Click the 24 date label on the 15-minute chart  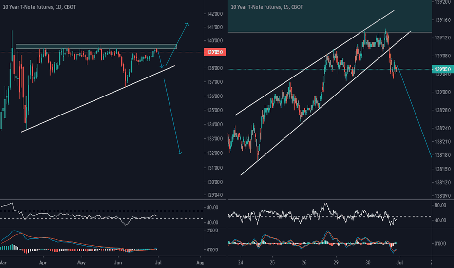pyautogui.click(x=240, y=263)
